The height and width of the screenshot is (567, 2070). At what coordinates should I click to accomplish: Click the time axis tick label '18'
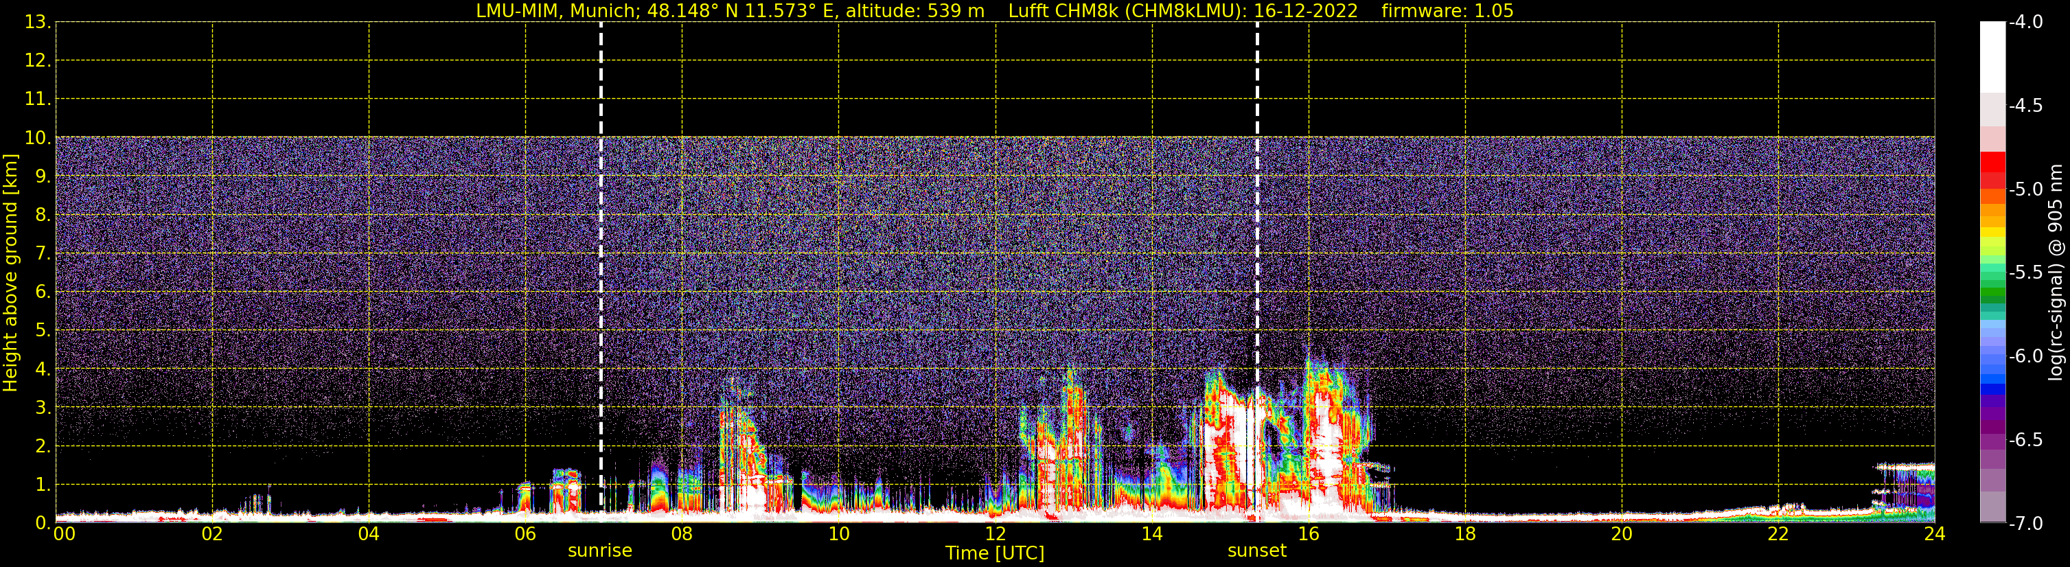pos(1466,534)
